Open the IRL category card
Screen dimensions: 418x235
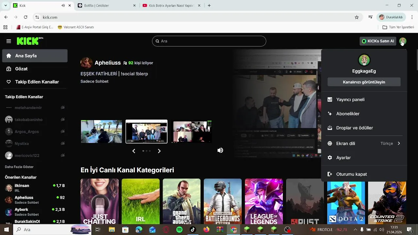click(140, 201)
